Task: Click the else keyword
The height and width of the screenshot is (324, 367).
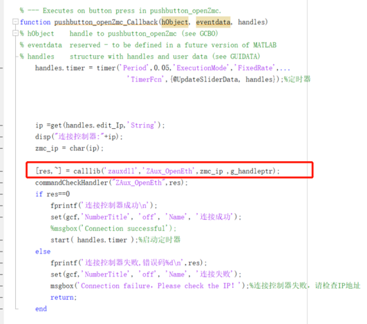Action: pos(43,252)
